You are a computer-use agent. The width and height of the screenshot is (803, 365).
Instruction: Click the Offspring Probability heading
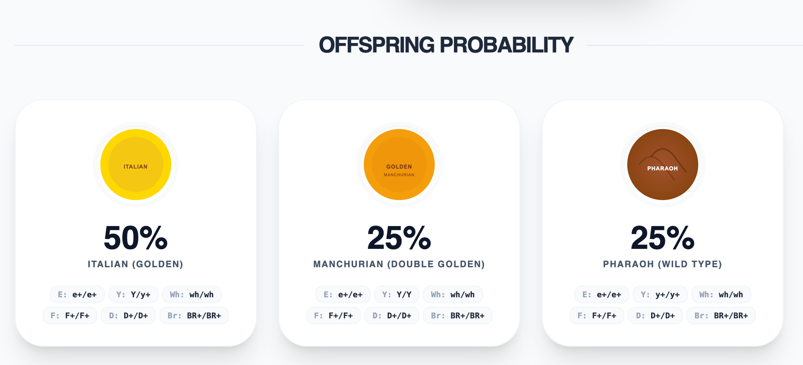click(x=446, y=45)
